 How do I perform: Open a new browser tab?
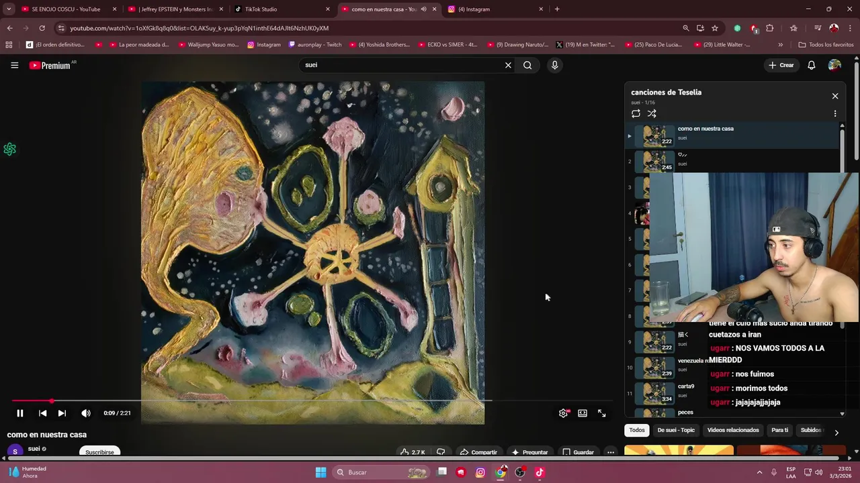pos(557,9)
